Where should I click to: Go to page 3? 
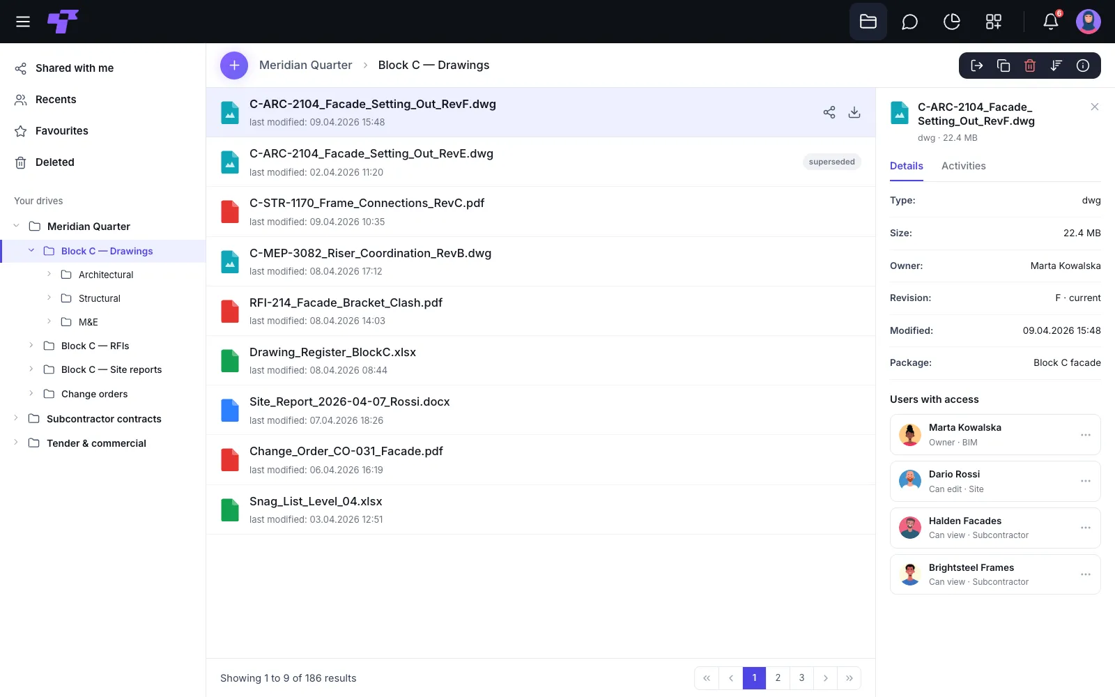[x=801, y=678]
